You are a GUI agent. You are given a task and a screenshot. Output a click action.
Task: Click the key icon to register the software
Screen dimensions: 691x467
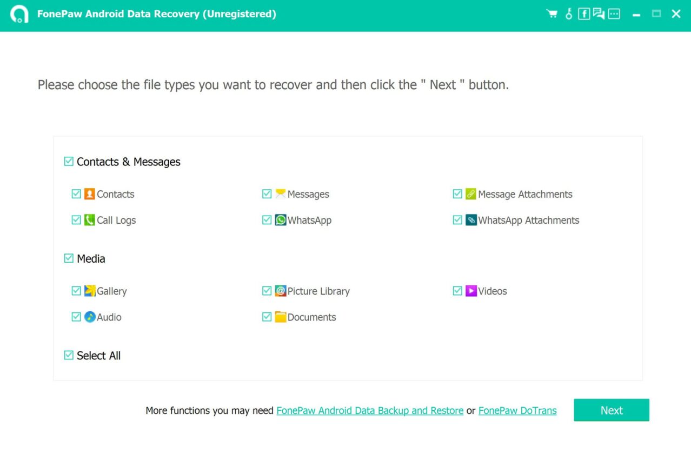(568, 14)
